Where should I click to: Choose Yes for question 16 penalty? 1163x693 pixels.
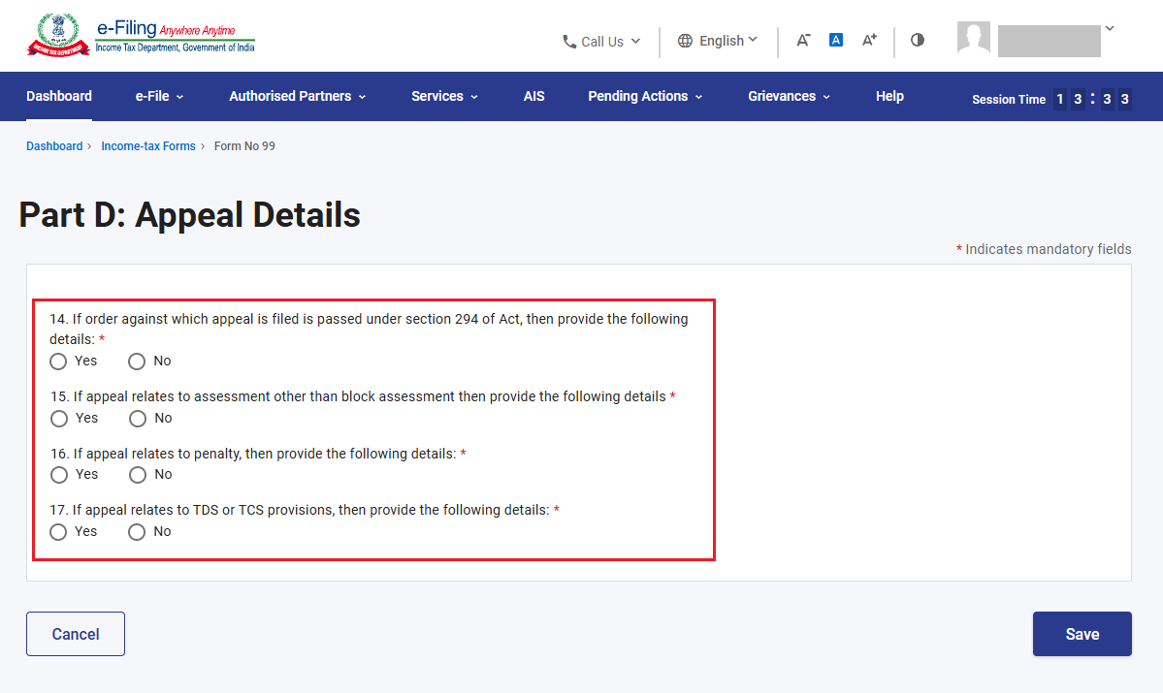pyautogui.click(x=58, y=475)
